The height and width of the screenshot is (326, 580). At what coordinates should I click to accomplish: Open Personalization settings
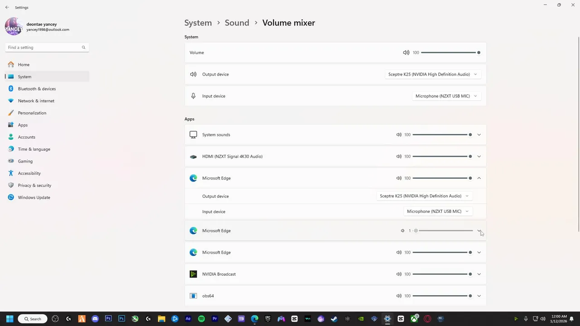point(47,113)
